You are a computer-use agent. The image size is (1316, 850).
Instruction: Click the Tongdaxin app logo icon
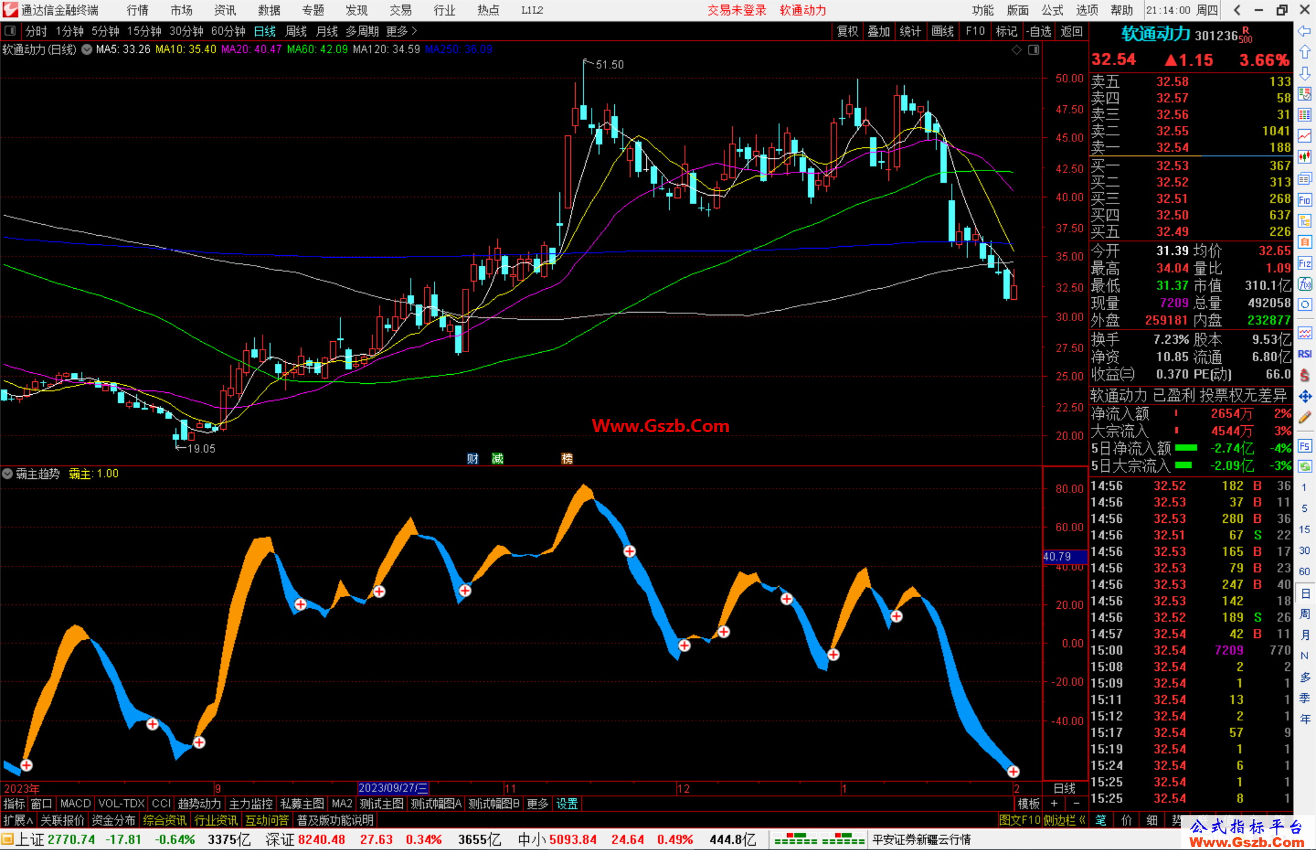pos(10,10)
